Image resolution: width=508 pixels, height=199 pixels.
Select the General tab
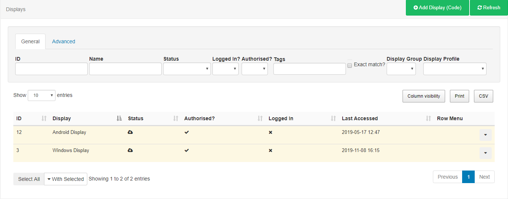coord(30,41)
